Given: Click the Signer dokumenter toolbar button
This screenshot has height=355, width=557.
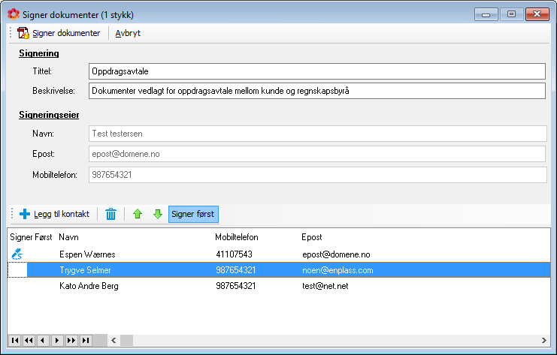Looking at the screenshot, I should point(59,33).
